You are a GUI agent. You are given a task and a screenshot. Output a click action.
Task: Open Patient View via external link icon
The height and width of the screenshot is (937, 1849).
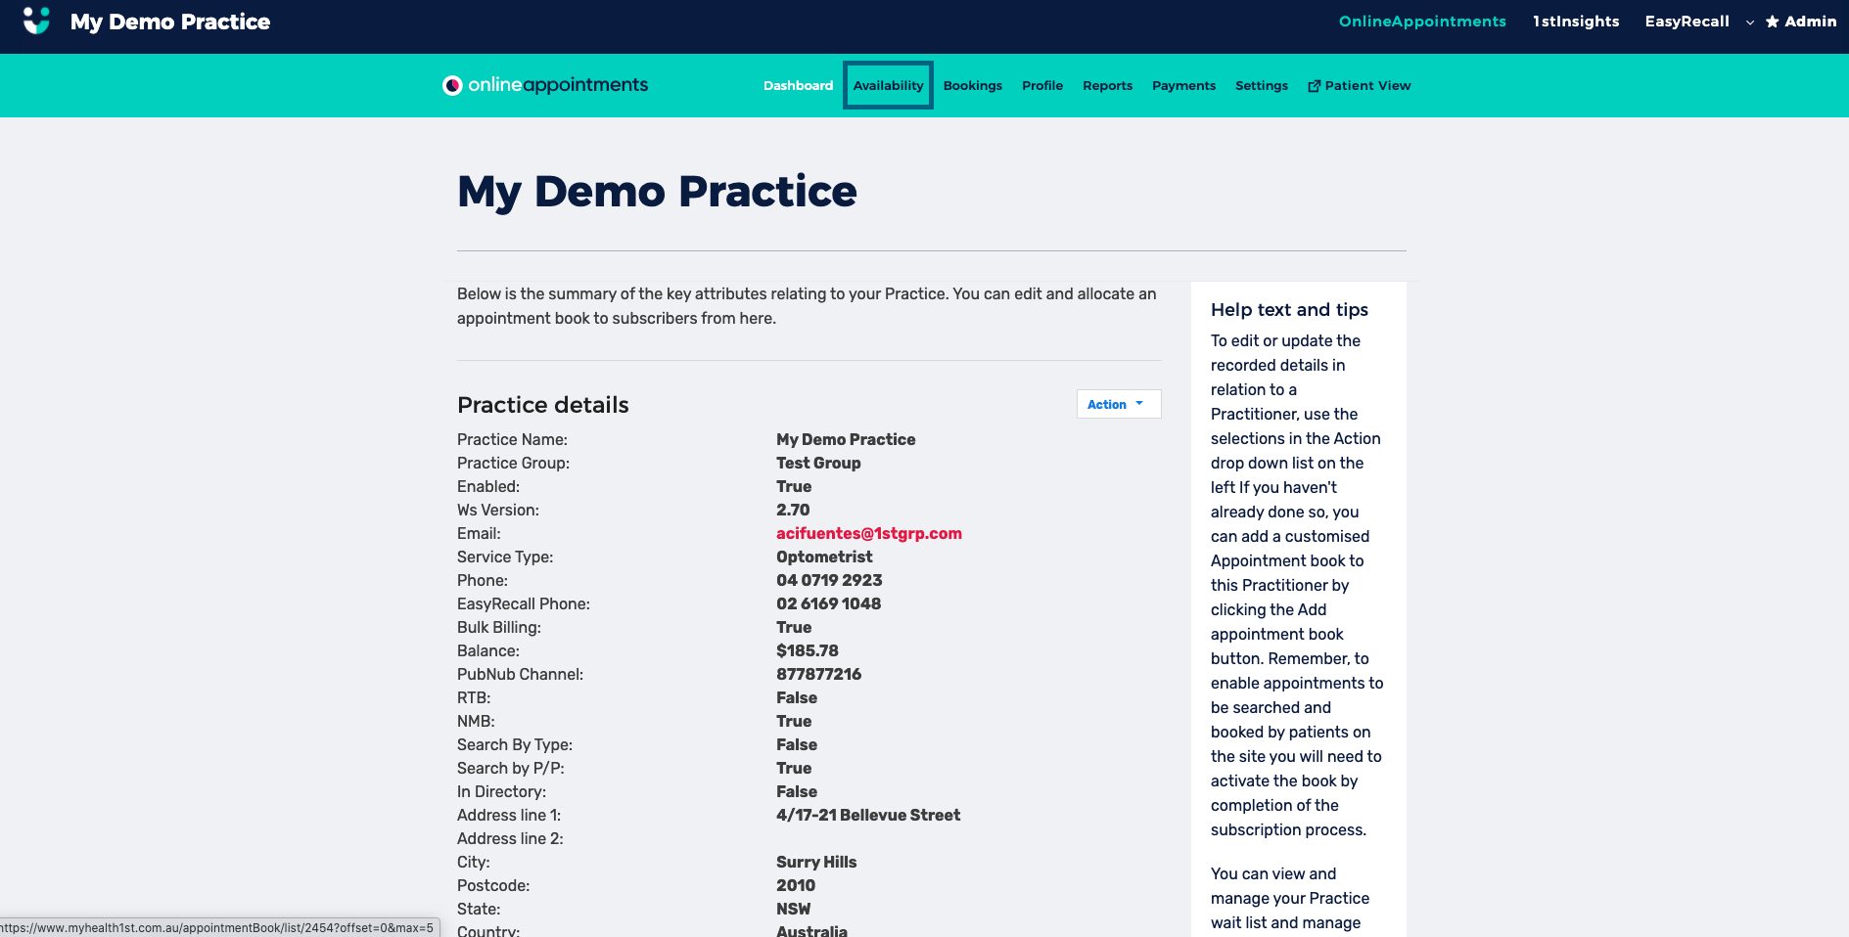coord(1315,86)
